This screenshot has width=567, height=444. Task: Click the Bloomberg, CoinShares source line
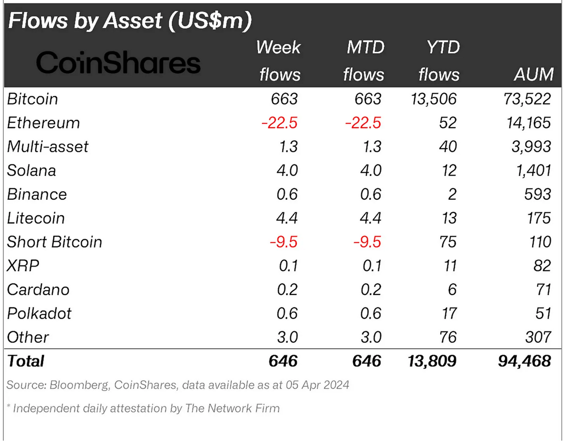pos(178,385)
